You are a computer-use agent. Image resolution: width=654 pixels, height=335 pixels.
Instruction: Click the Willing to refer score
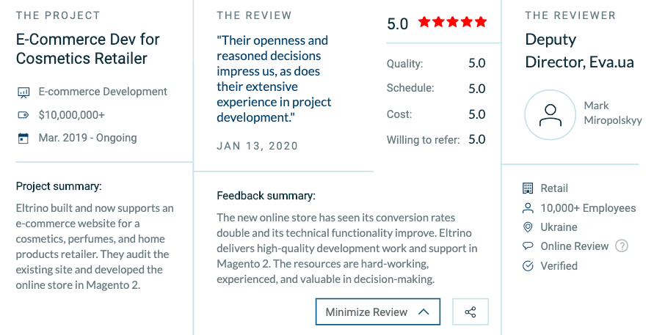476,139
